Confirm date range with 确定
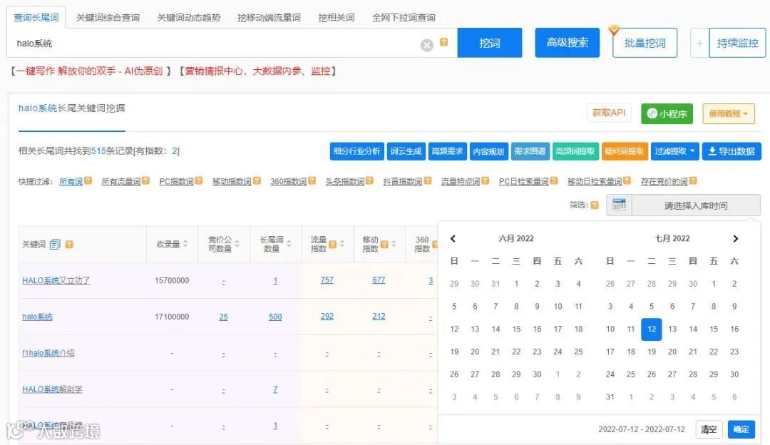 click(x=741, y=429)
